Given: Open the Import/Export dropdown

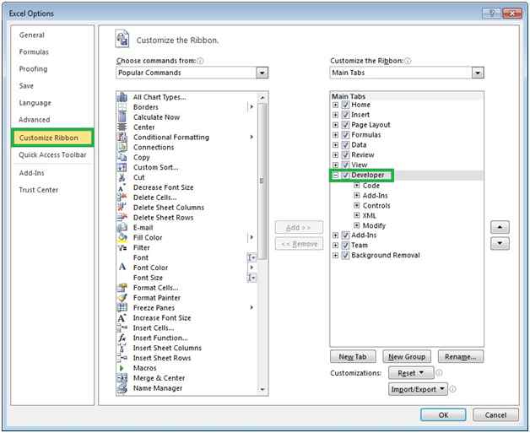Looking at the screenshot, I should (418, 389).
